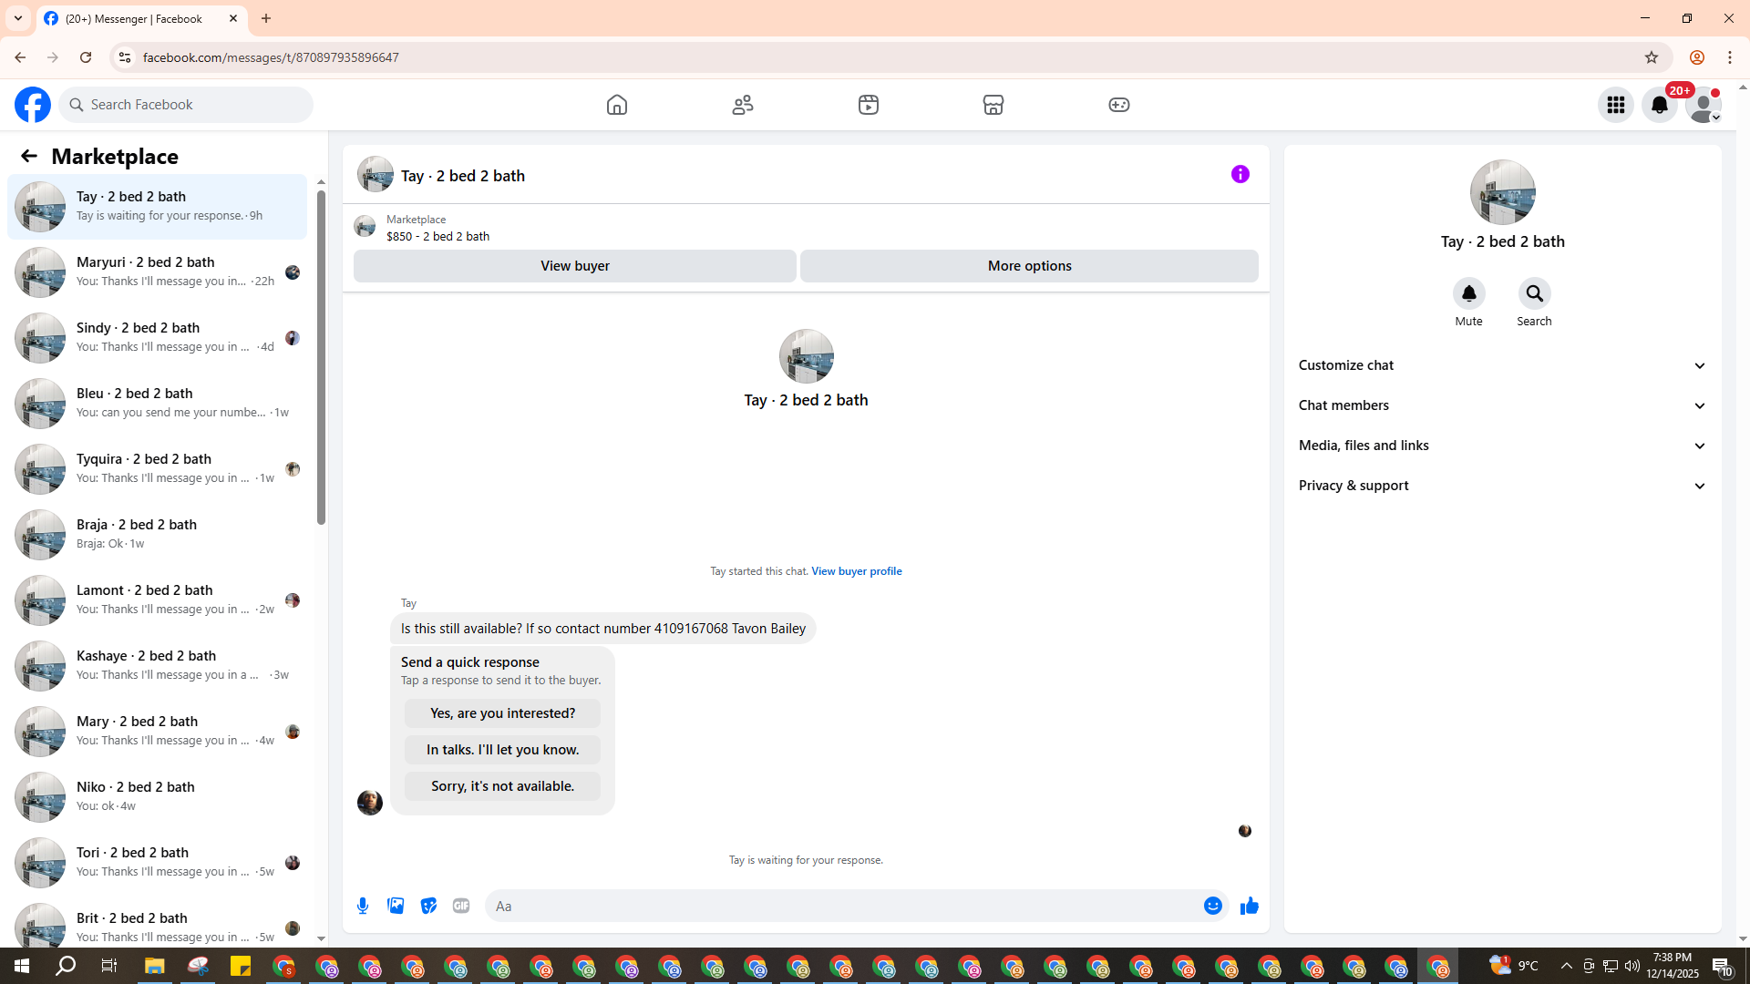Image resolution: width=1750 pixels, height=984 pixels.
Task: Send quick response 'Yes, are you interested?'
Action: (502, 713)
